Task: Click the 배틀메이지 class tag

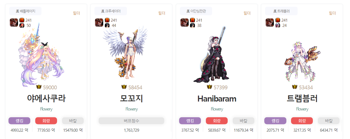Action: (x=25, y=11)
